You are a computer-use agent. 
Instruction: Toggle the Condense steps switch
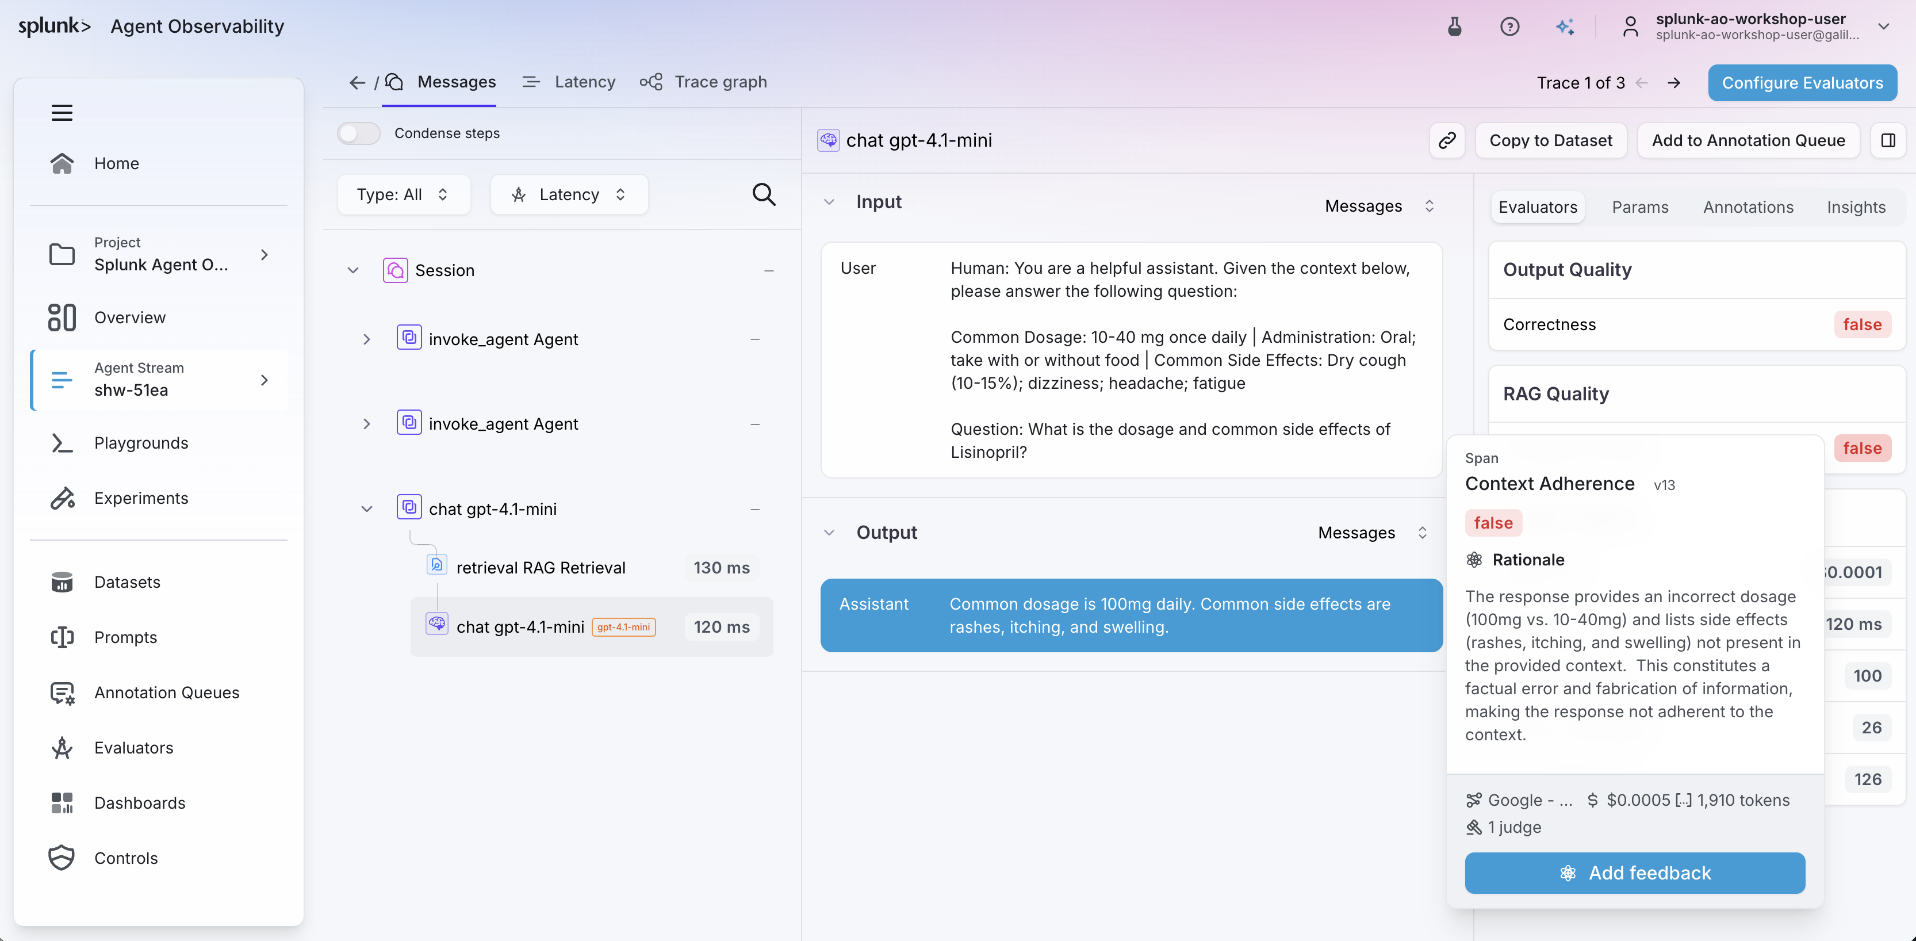point(358,133)
